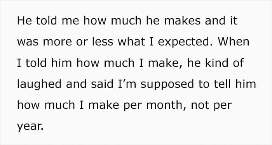Select the word "was" starting the second line
This screenshot has width=272, height=145.
(x=28, y=42)
